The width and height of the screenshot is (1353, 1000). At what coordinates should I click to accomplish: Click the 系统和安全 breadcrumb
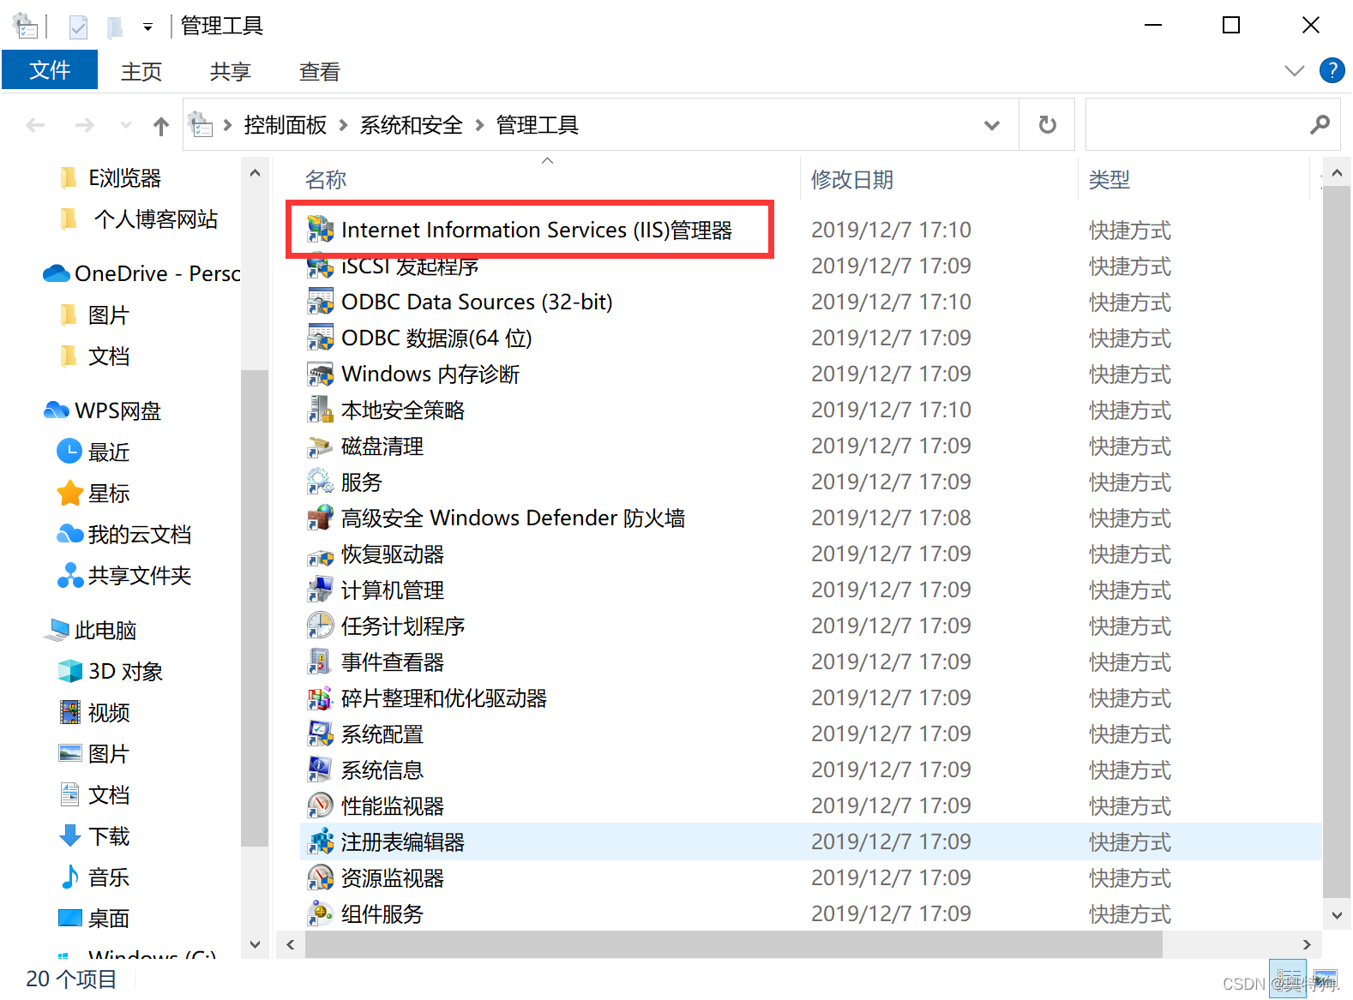click(412, 125)
